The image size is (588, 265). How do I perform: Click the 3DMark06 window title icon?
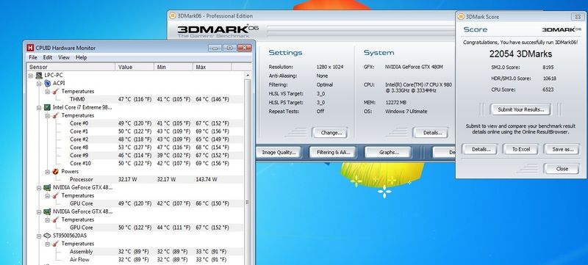coord(172,15)
